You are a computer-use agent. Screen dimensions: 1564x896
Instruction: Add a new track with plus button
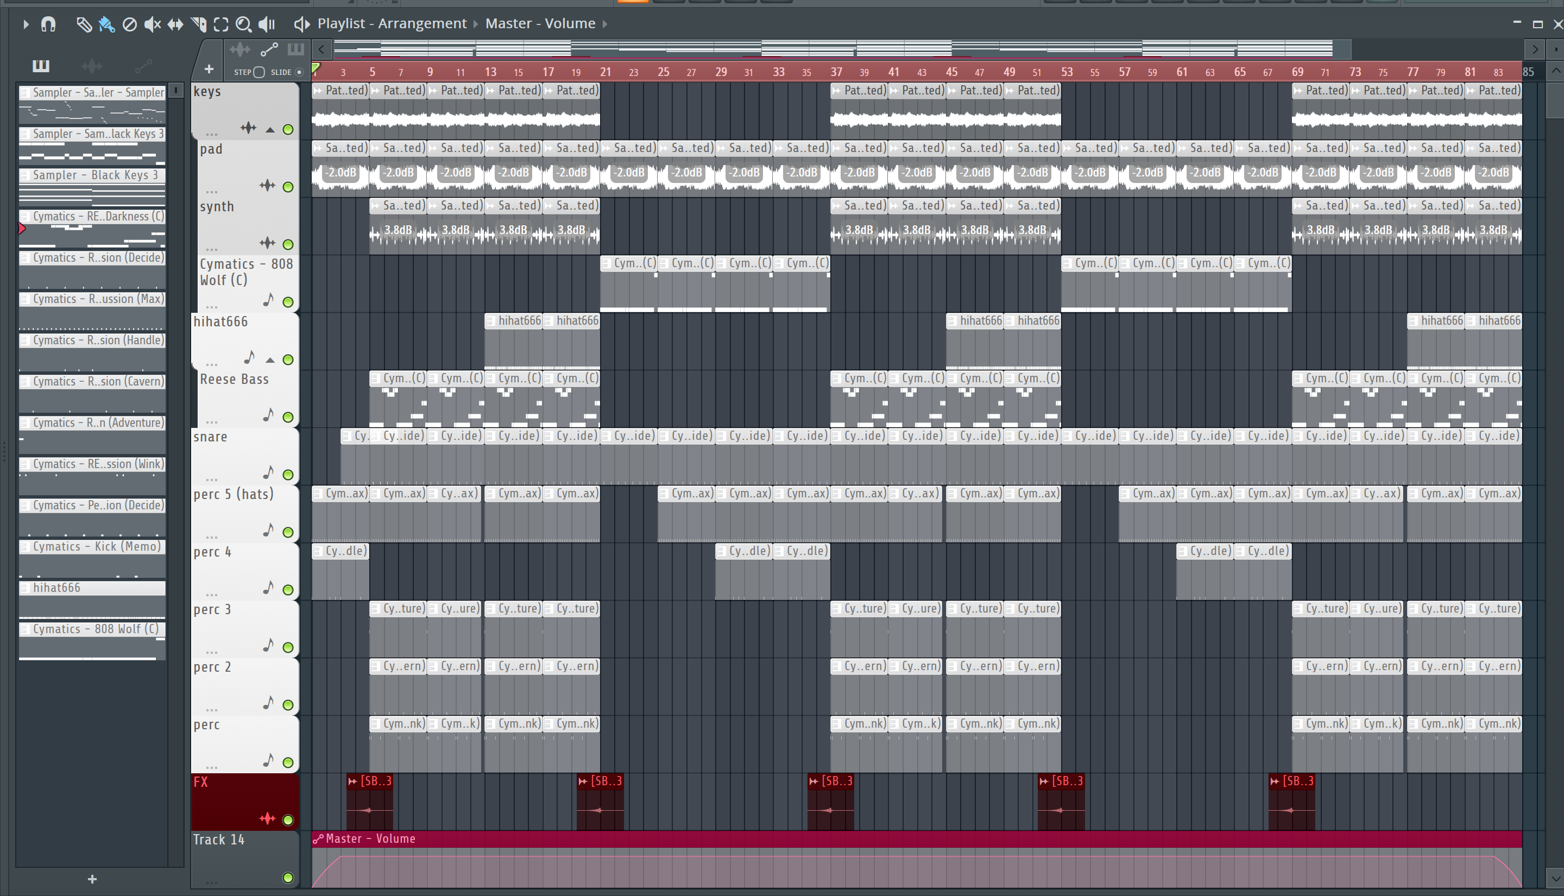click(209, 70)
